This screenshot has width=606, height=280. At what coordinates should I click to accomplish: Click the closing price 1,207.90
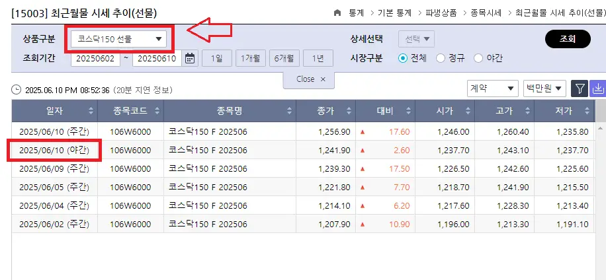(334, 224)
